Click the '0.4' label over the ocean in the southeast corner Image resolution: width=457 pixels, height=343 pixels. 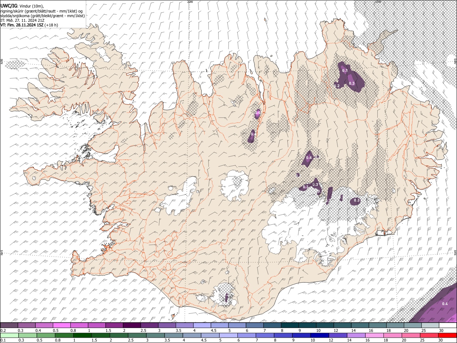click(x=445, y=304)
